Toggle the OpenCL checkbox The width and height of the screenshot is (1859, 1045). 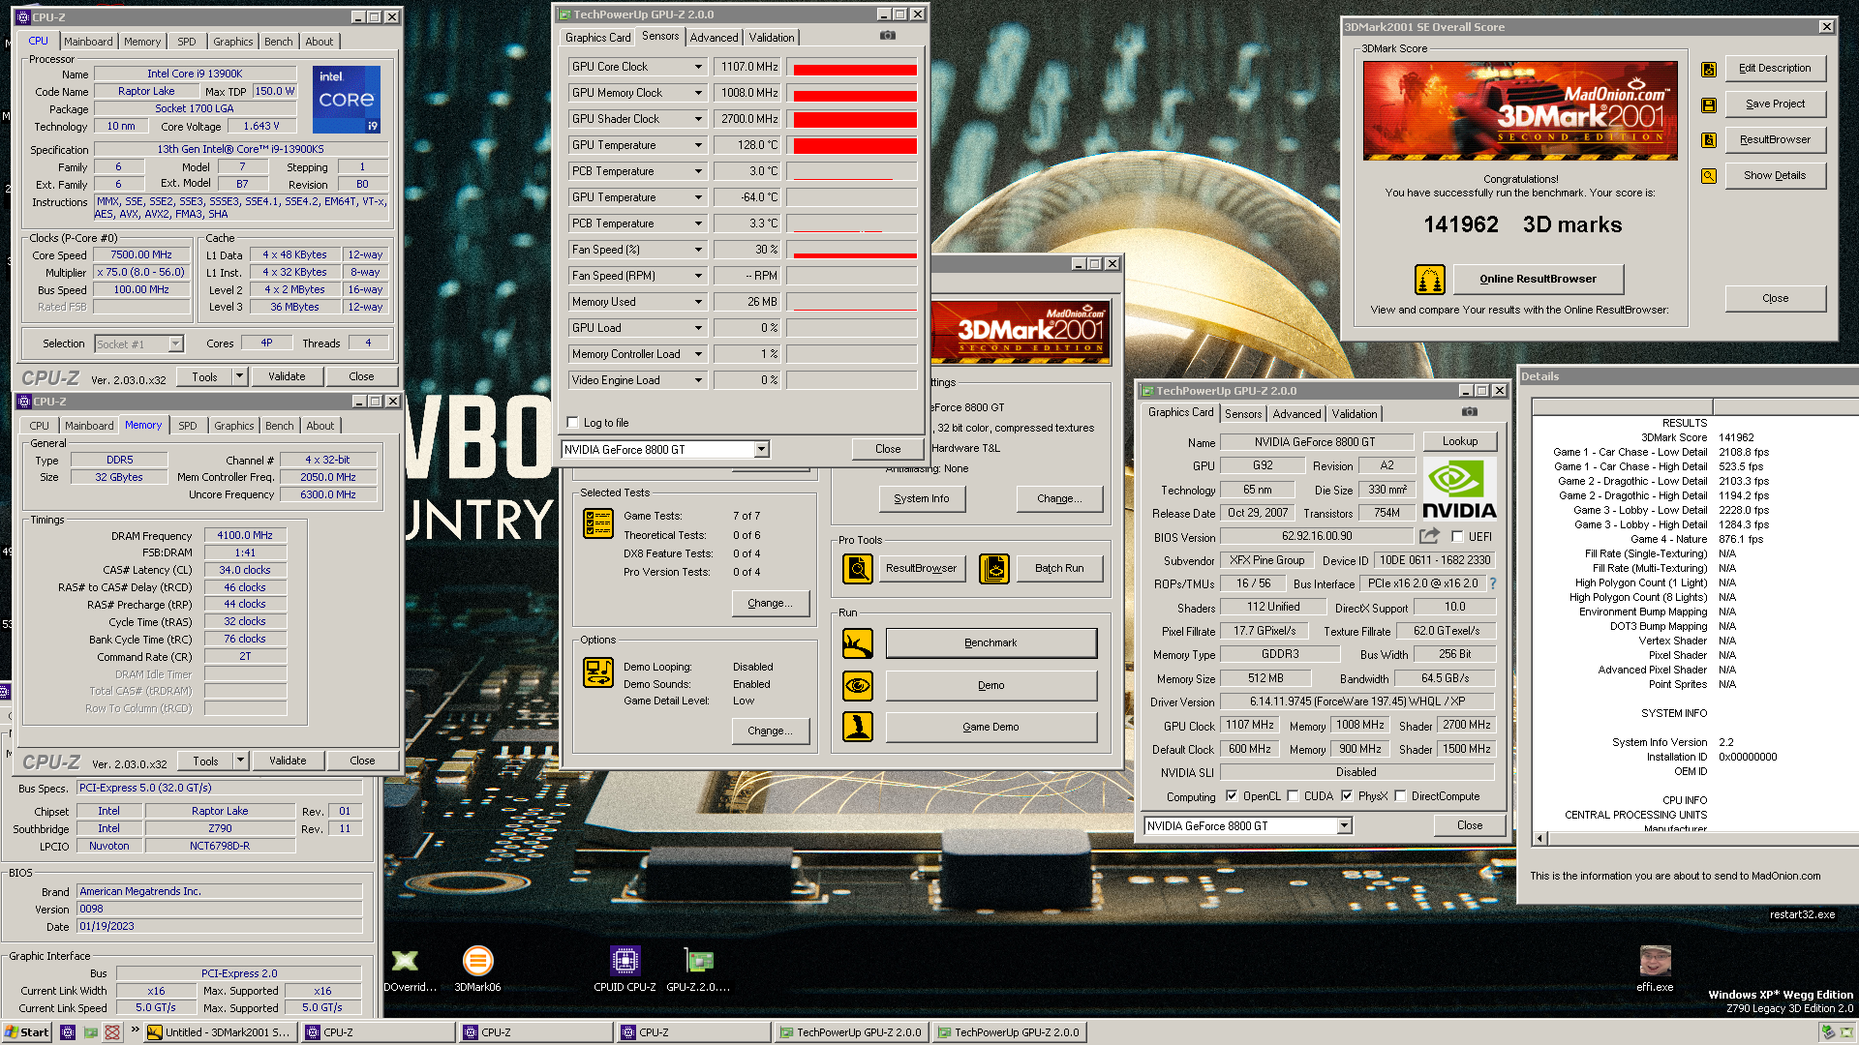(x=1232, y=796)
